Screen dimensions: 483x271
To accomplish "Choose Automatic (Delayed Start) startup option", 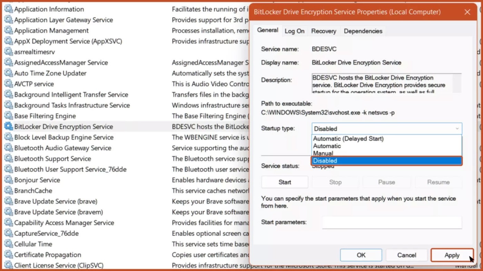I will (x=386, y=138).
